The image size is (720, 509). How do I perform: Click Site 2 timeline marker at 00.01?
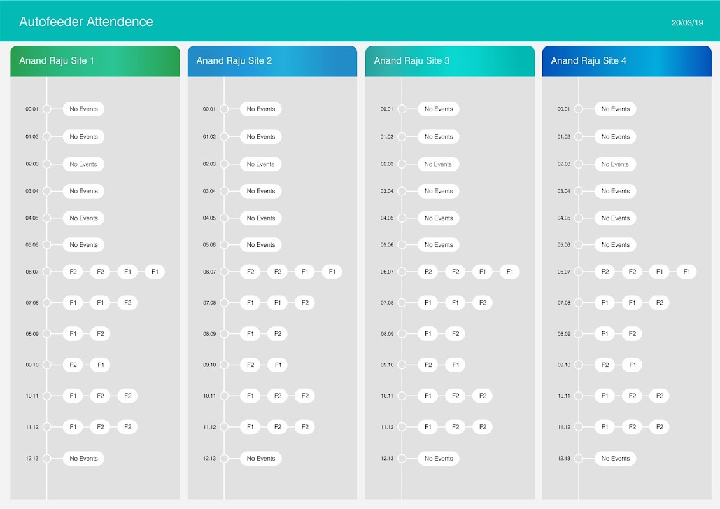[224, 109]
